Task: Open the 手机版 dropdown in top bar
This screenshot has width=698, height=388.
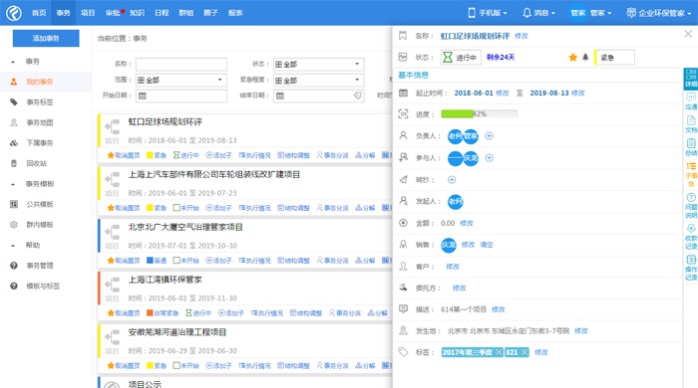Action: 488,13
